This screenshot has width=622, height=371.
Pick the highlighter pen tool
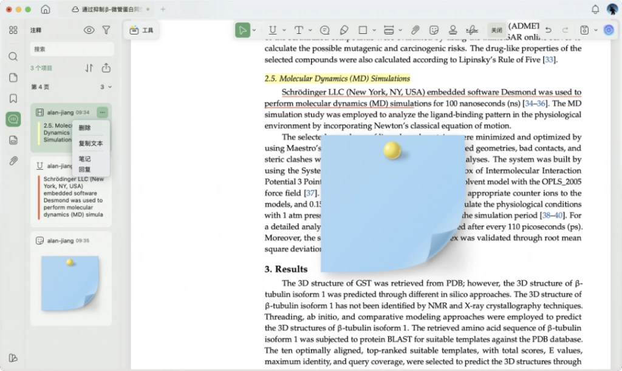click(x=344, y=30)
